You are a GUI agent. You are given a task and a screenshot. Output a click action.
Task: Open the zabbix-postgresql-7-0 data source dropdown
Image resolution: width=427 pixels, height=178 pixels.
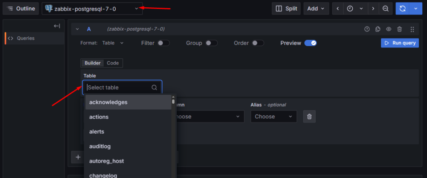click(92, 9)
